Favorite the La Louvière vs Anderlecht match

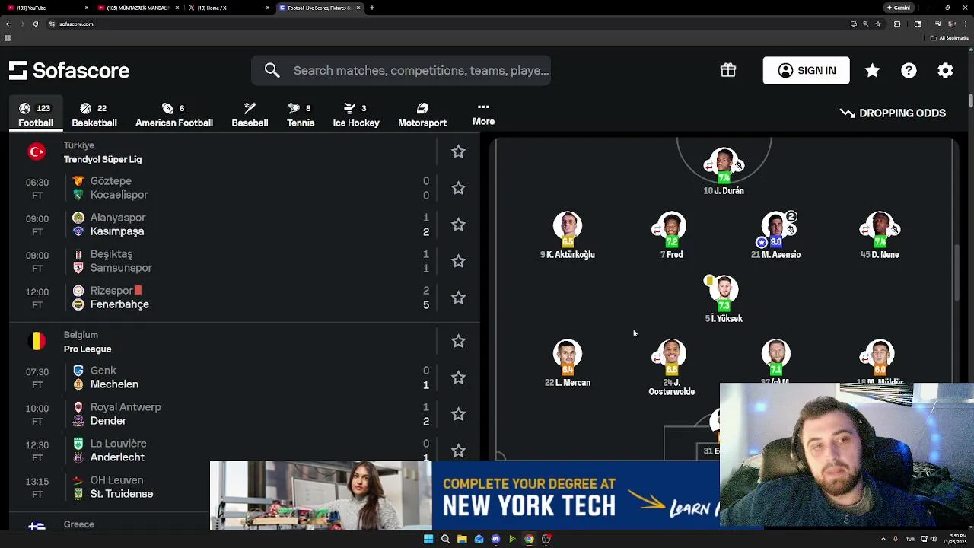pyautogui.click(x=458, y=451)
